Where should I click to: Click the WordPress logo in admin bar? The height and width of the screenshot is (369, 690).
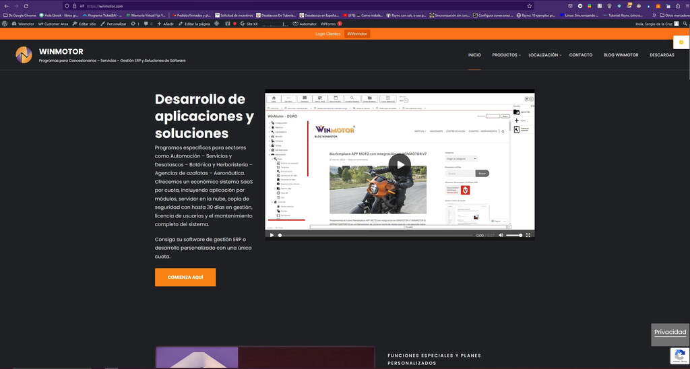[5, 24]
